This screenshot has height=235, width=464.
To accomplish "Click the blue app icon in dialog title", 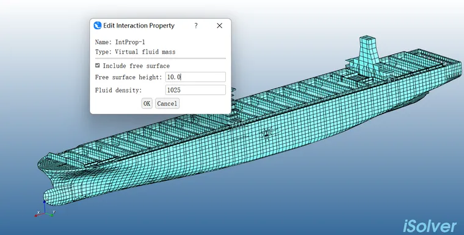I will (x=97, y=26).
